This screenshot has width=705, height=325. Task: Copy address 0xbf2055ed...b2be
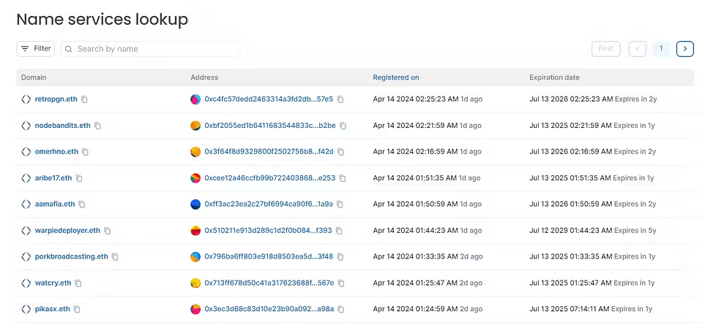pos(343,126)
